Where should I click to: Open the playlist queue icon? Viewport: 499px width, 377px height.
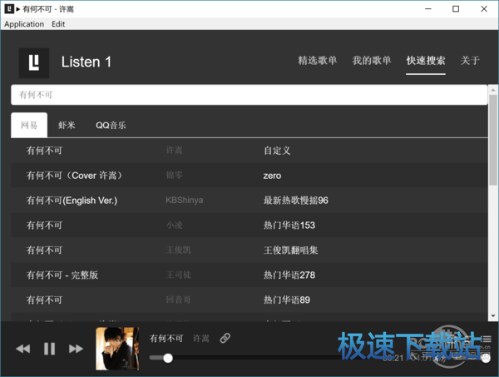[487, 339]
